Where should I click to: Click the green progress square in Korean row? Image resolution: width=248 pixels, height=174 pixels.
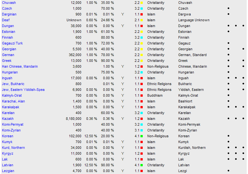[141, 136]
